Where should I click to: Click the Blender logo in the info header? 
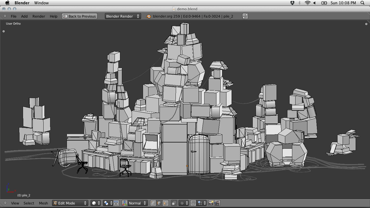[x=148, y=16]
